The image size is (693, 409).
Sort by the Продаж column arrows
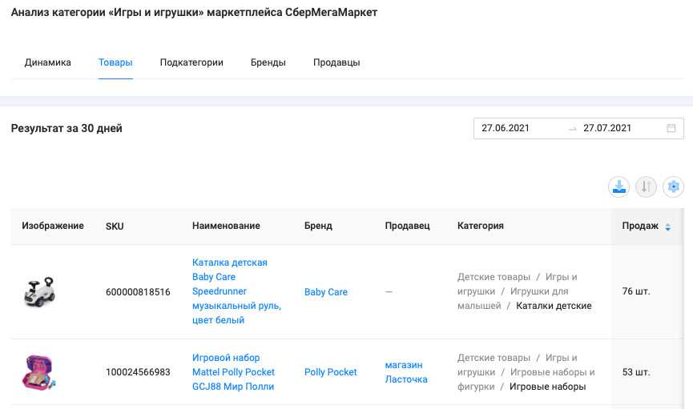[x=668, y=227]
